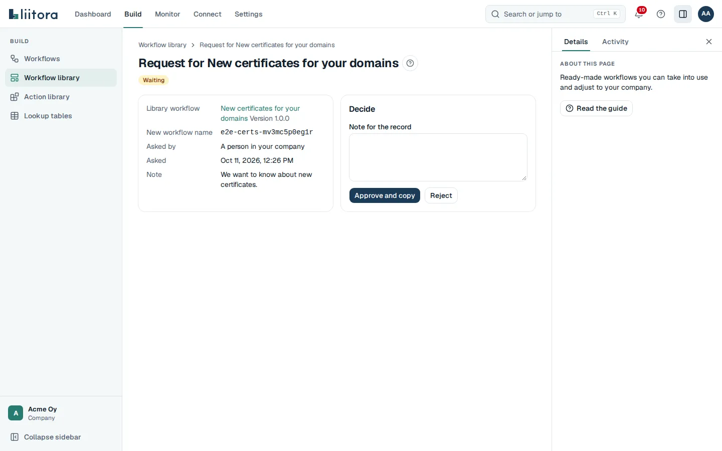This screenshot has width=722, height=451.
Task: Select the Build menu
Action: (133, 14)
